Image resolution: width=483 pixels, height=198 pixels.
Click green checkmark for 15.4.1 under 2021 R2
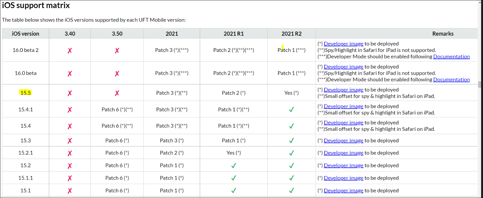(x=291, y=110)
